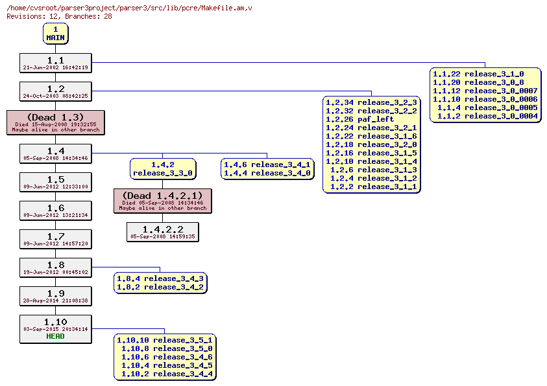The image size is (547, 386).
Task: Open branch 1.1.22 release_3_1_0
Action: click(x=479, y=74)
